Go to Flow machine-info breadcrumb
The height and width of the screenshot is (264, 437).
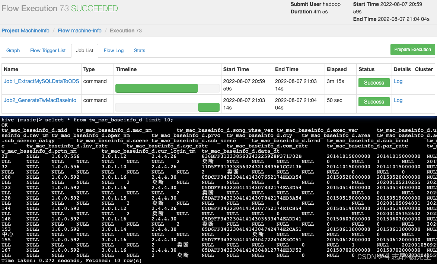pyautogui.click(x=79, y=31)
